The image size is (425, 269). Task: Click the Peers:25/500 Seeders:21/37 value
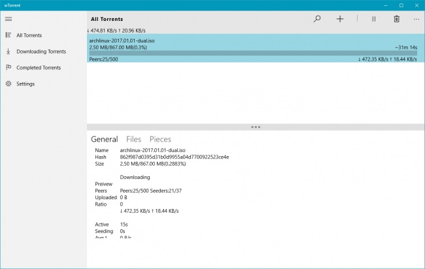click(150, 191)
